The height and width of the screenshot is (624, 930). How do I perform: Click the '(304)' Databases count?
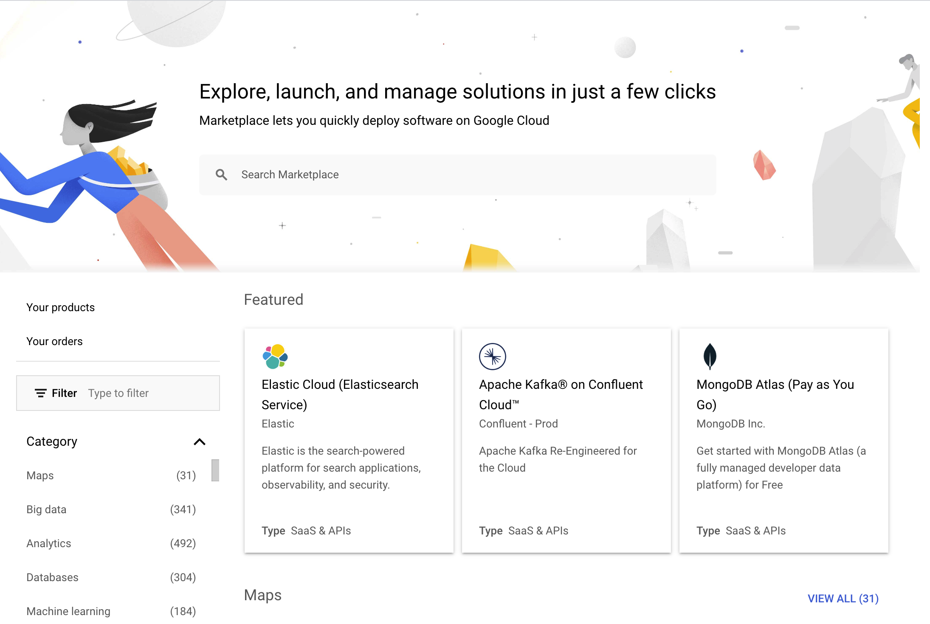(x=183, y=577)
